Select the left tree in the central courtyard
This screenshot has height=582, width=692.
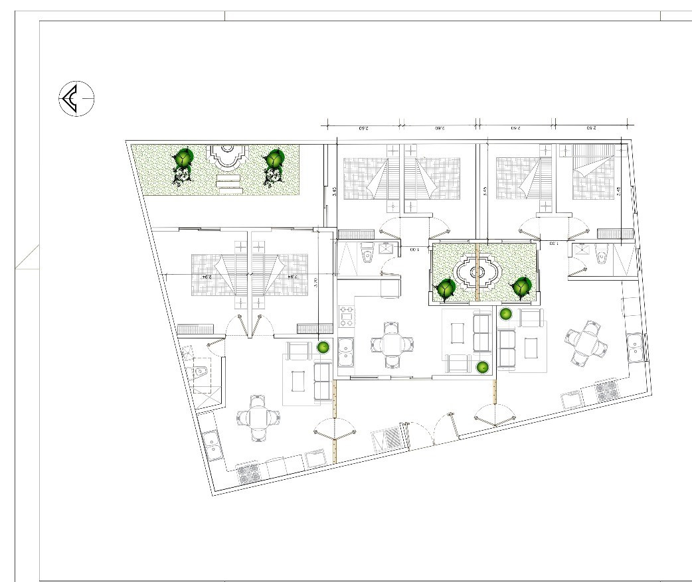tap(445, 289)
